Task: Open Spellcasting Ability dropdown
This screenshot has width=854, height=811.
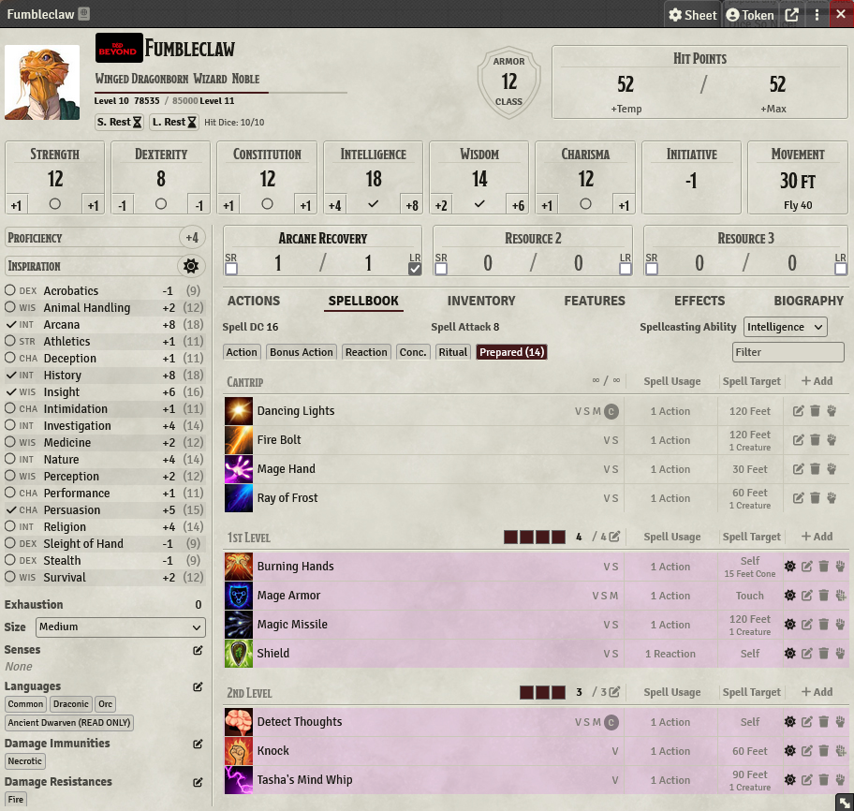Action: pyautogui.click(x=785, y=327)
